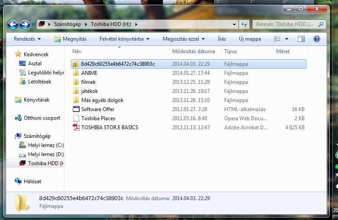Screen dimensions: 338x220
Task: Click the Írás toolbar button
Action: [222, 39]
